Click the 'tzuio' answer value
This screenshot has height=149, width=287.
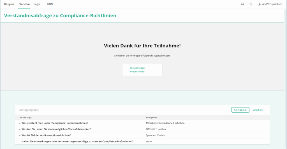pyautogui.click(x=149, y=141)
